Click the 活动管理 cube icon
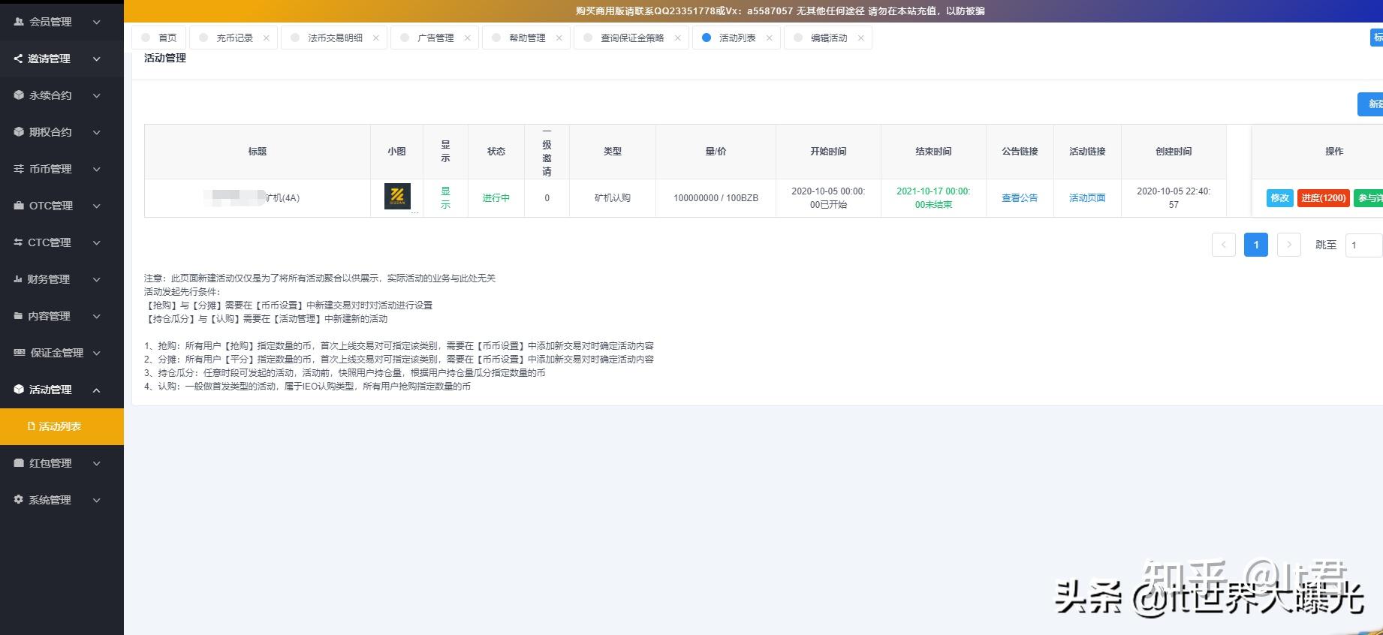1383x635 pixels. click(19, 390)
